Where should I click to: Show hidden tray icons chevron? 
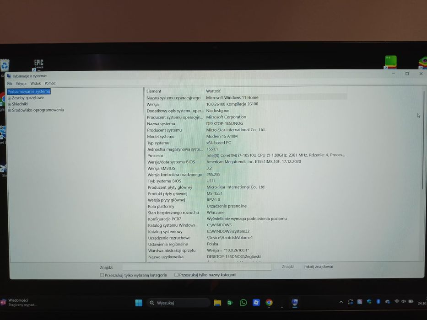click(341, 302)
